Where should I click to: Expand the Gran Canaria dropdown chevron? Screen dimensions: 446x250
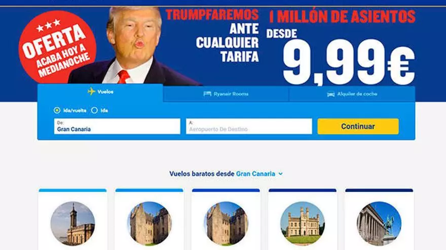[x=281, y=174]
